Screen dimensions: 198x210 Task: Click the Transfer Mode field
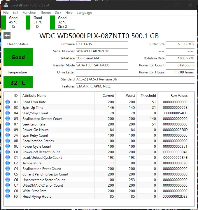pos(102,65)
